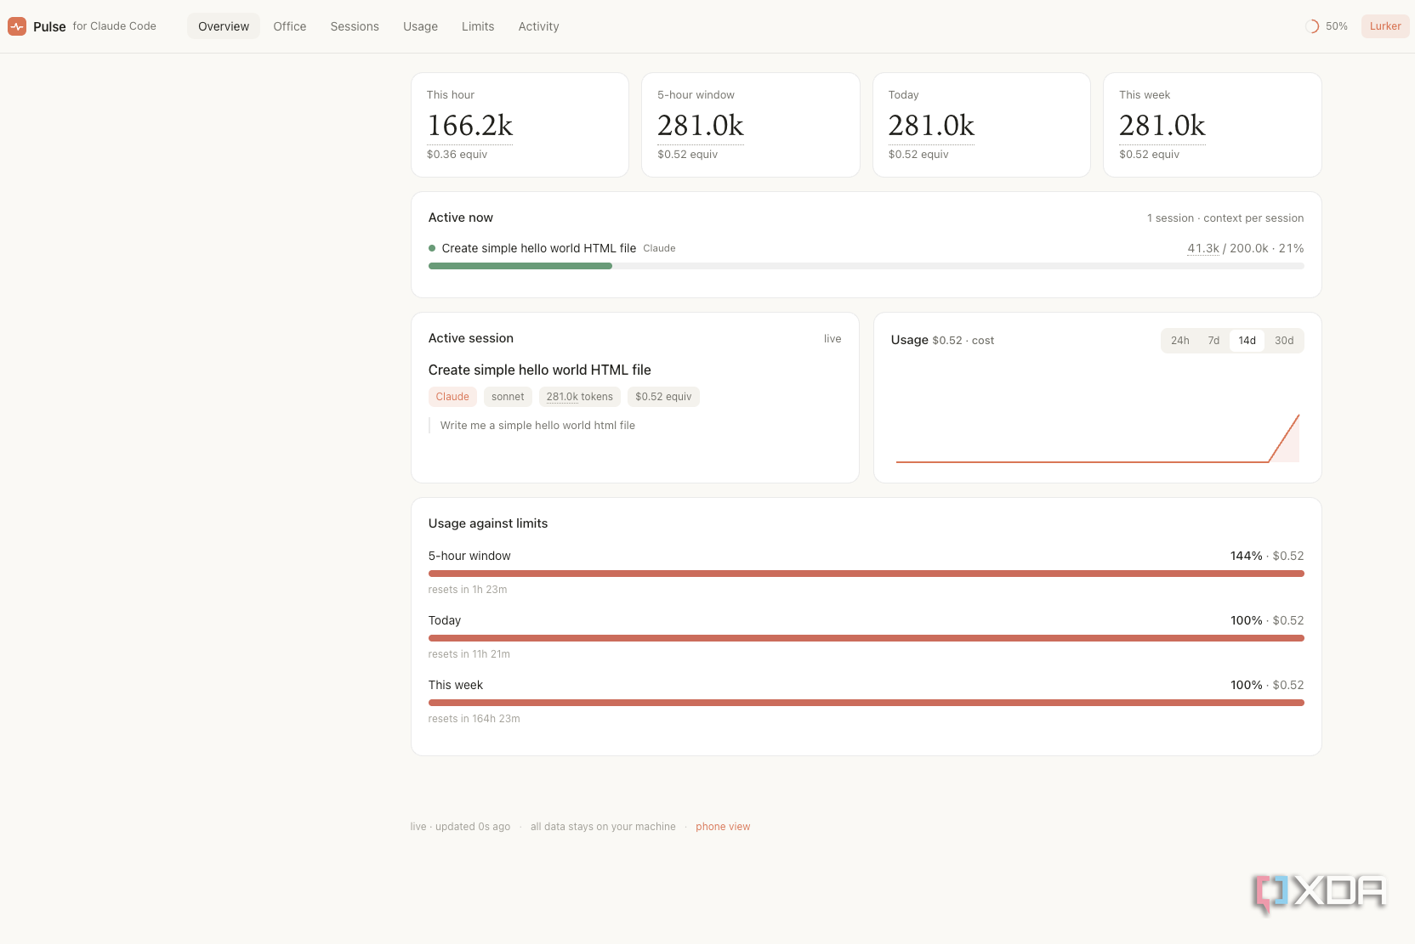The height and width of the screenshot is (944, 1415).
Task: Open the This hour 166.2k card
Action: pos(520,125)
